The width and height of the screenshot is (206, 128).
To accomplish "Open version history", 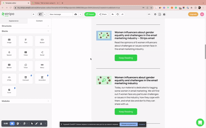I will point(117,14).
